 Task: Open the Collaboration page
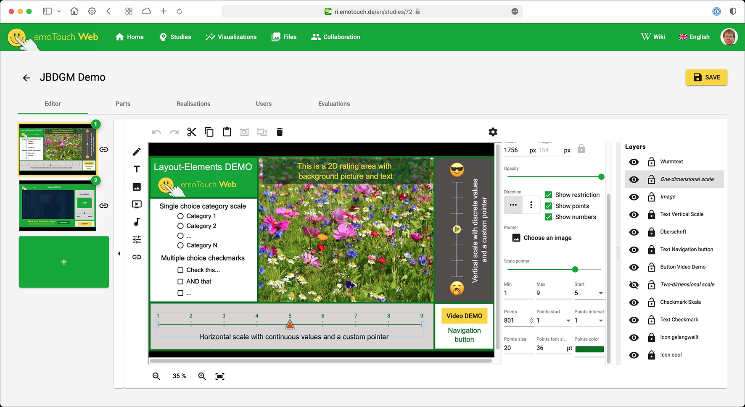click(x=336, y=37)
